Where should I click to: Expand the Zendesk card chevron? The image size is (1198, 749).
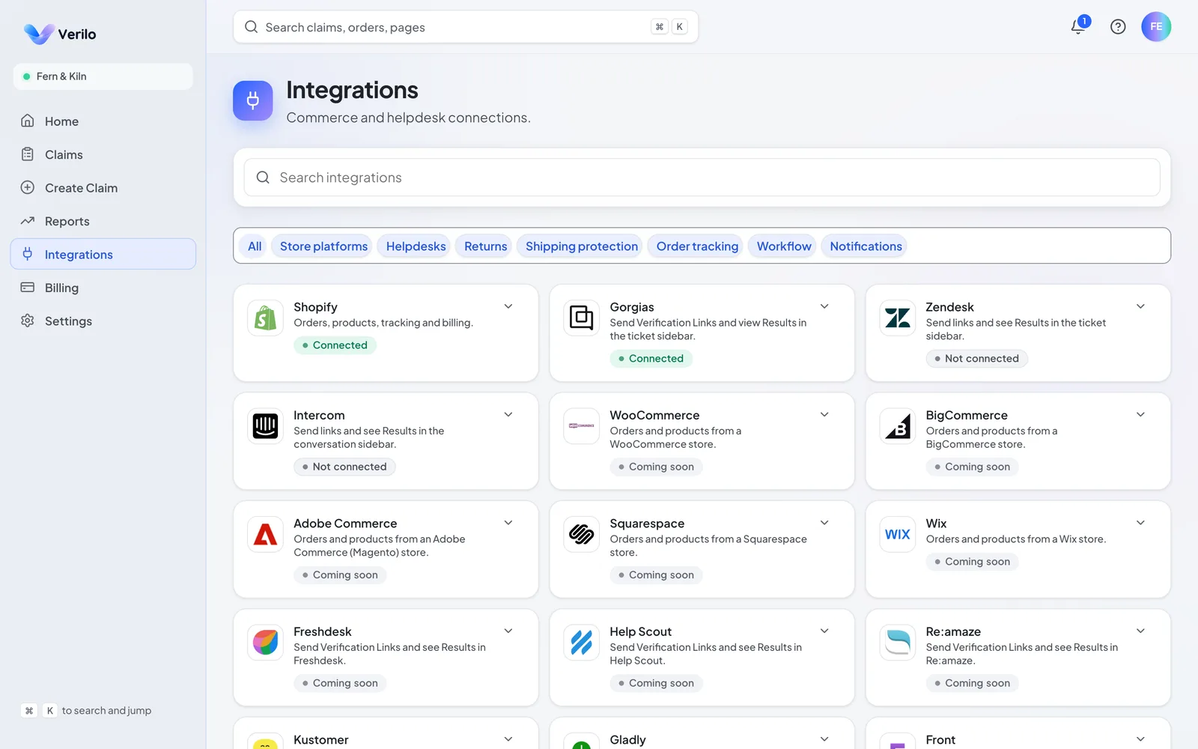(x=1140, y=306)
